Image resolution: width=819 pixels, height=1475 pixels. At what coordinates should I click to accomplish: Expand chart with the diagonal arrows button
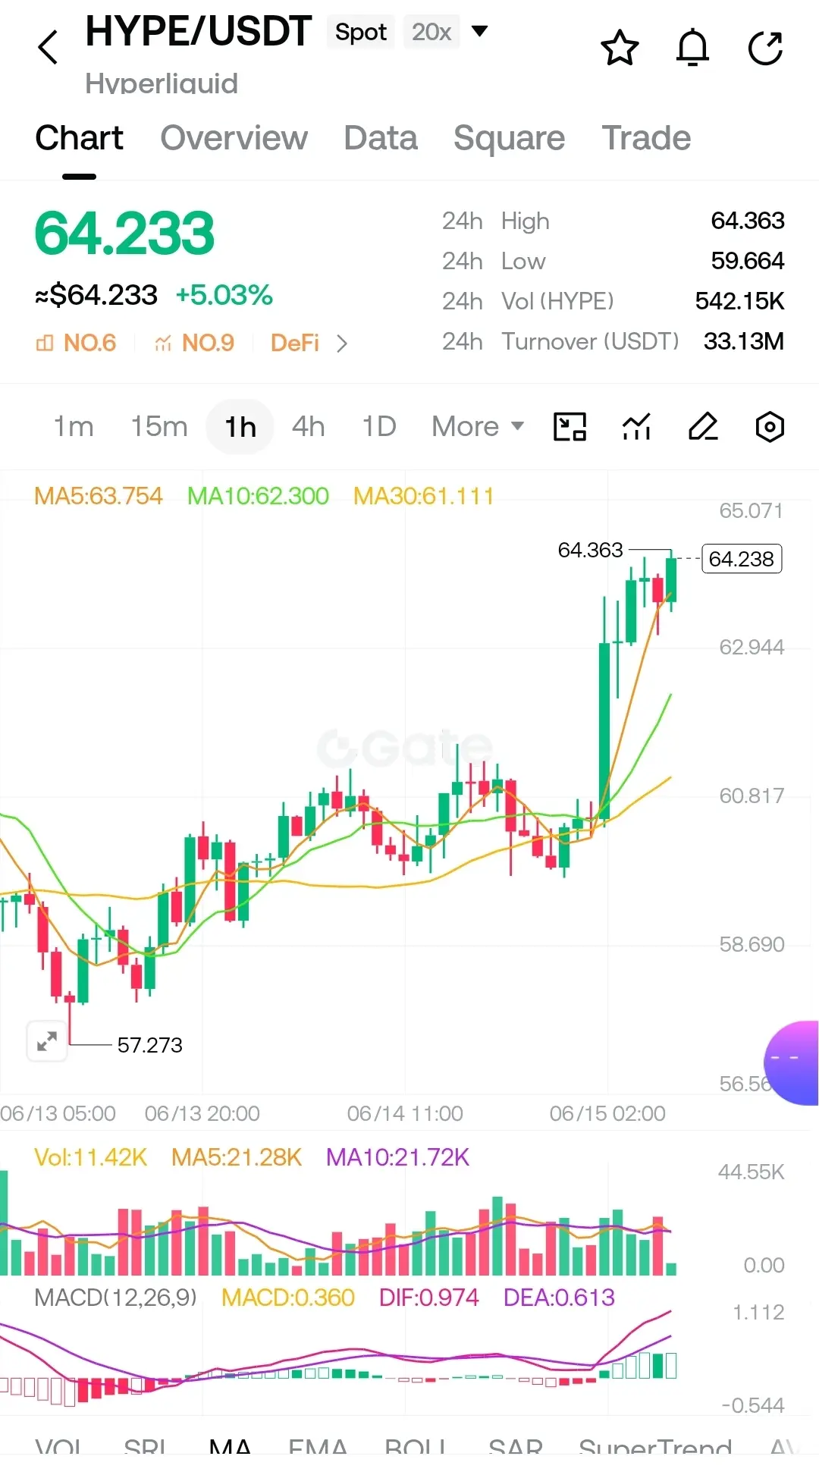pyautogui.click(x=47, y=1041)
